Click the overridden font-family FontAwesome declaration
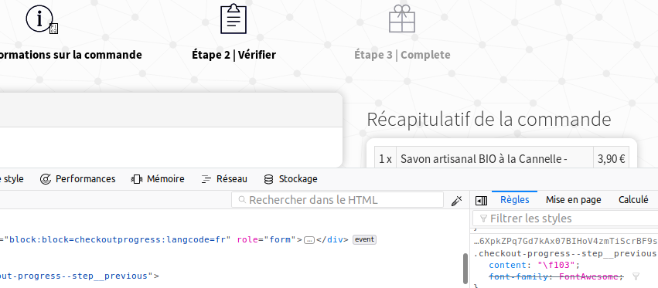This screenshot has width=658, height=288. click(556, 276)
